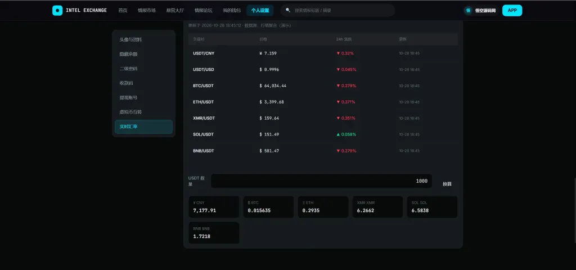This screenshot has height=270, width=576.
Task: Click the 换算 convert button
Action: click(447, 184)
